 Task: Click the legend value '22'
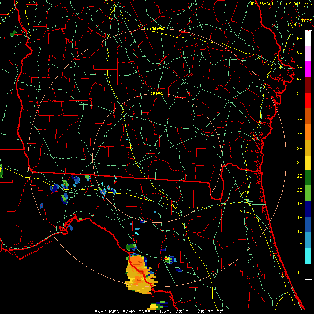300,190
